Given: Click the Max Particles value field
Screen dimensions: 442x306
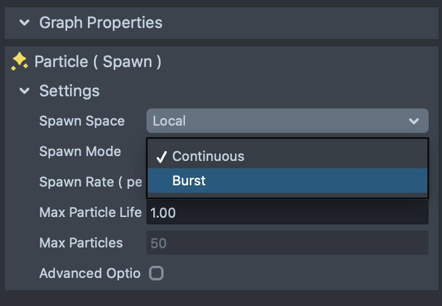Looking at the screenshot, I should tap(287, 243).
